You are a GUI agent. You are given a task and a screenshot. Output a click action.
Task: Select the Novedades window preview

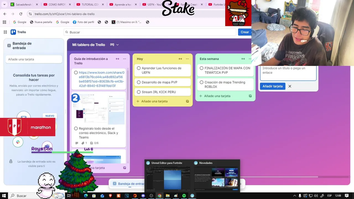click(216, 176)
